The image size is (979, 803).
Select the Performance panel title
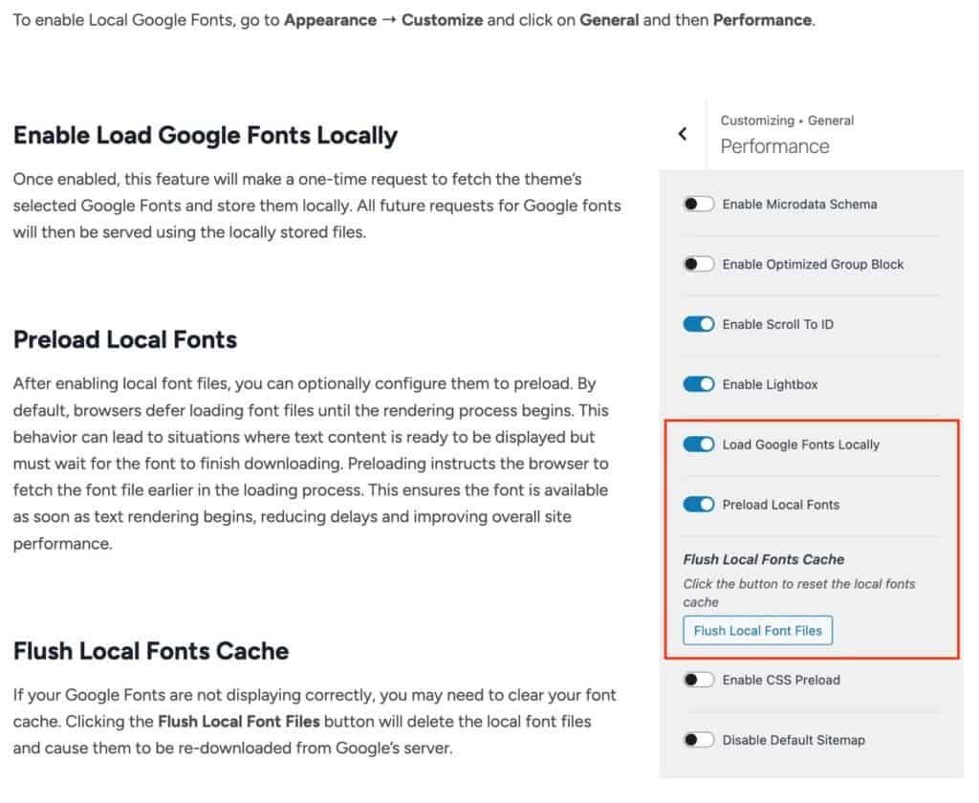tap(774, 146)
